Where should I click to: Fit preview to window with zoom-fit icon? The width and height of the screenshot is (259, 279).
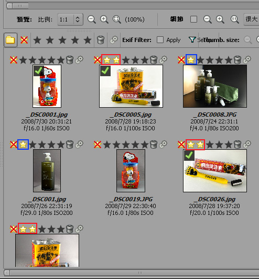point(117,19)
